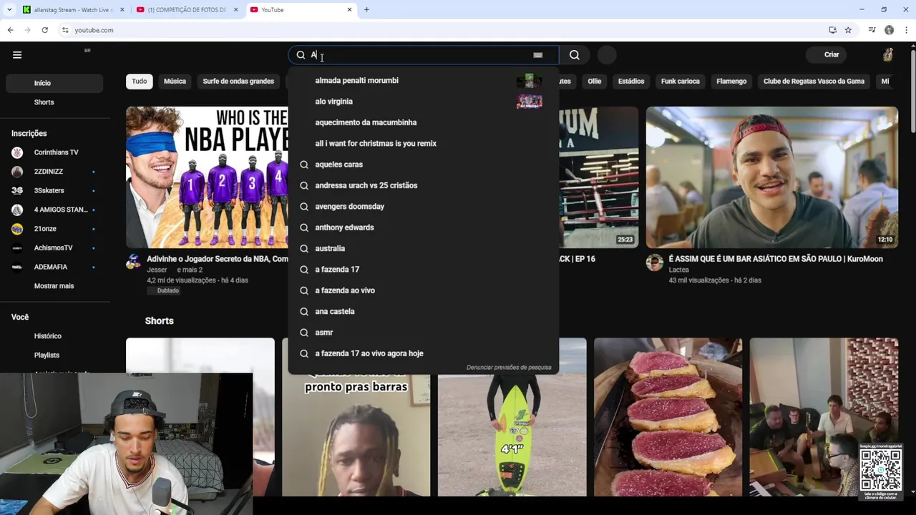The image size is (916, 515).
Task: Open the KuroMoon bar asiático video thumbnail
Action: pyautogui.click(x=771, y=177)
